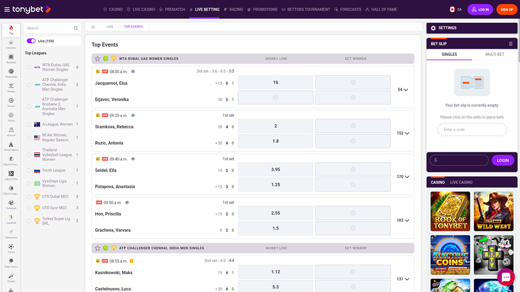Select Futsal in sports sidebar

coord(11,248)
